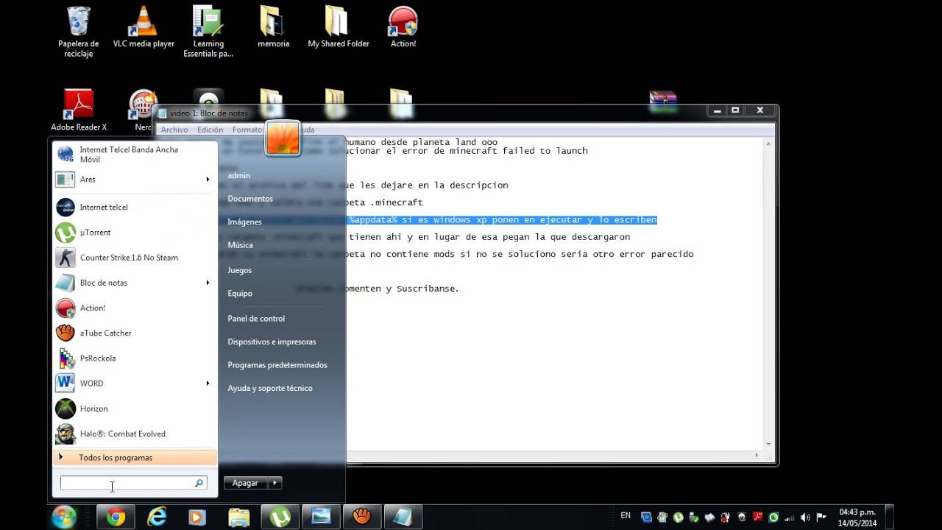Click volume speaker tray icon
Viewport: 942px width, 530px height.
click(805, 517)
